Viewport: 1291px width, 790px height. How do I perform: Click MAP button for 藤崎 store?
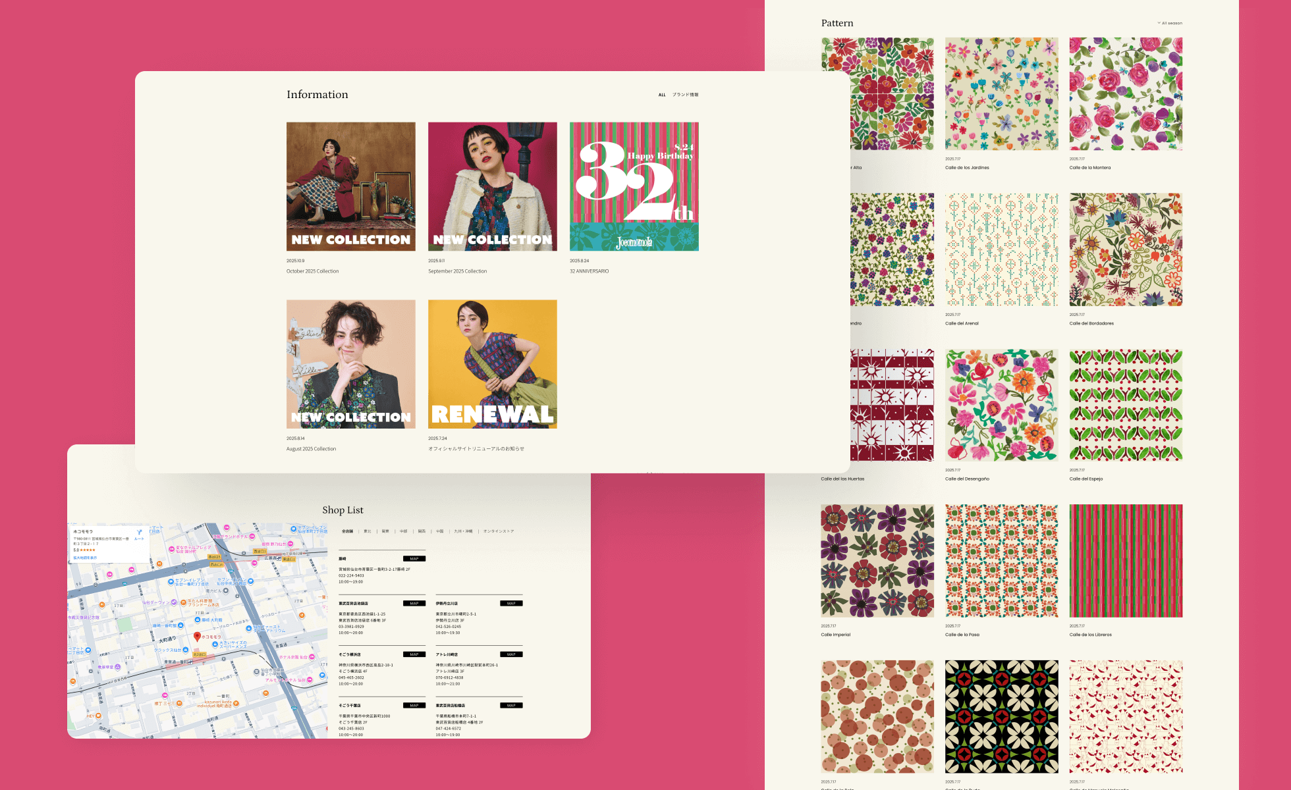point(414,559)
